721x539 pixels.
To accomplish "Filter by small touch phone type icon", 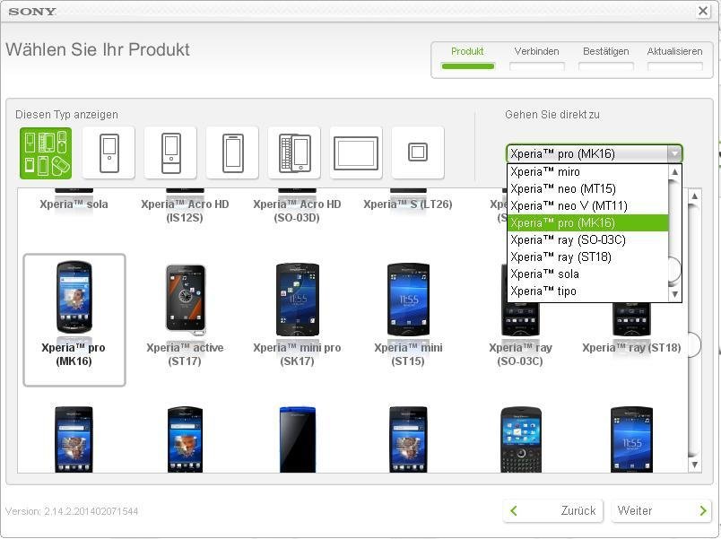I will (109, 153).
